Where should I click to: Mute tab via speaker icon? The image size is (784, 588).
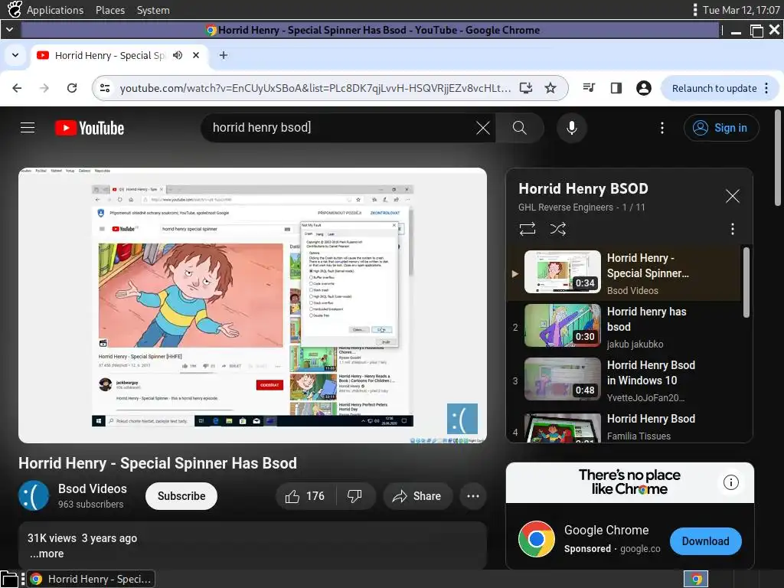tap(178, 55)
